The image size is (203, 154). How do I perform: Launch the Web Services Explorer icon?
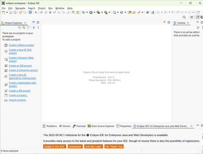point(153,12)
